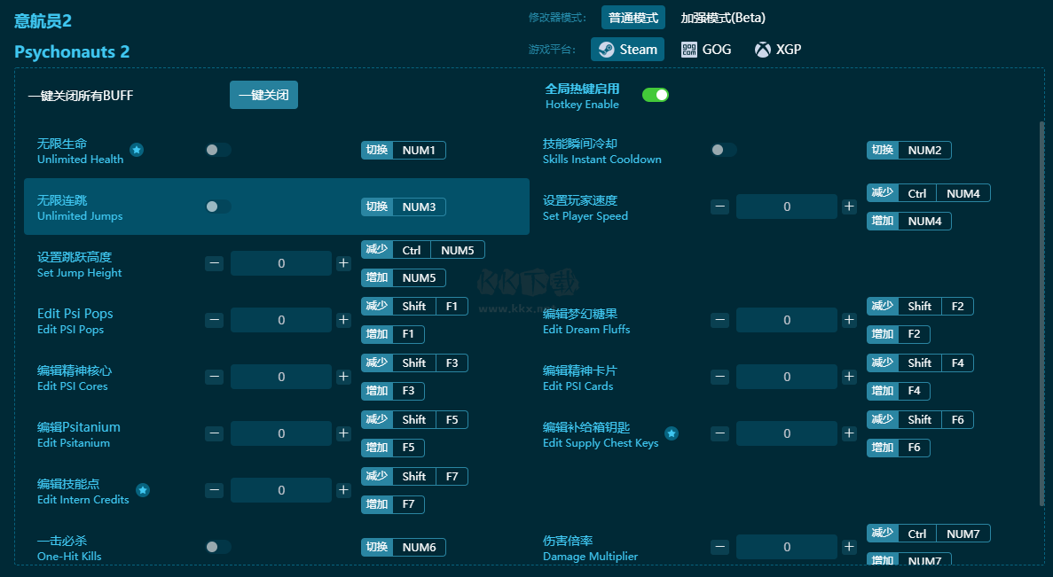Click 增加 F7 hotkey binding

pos(393,504)
